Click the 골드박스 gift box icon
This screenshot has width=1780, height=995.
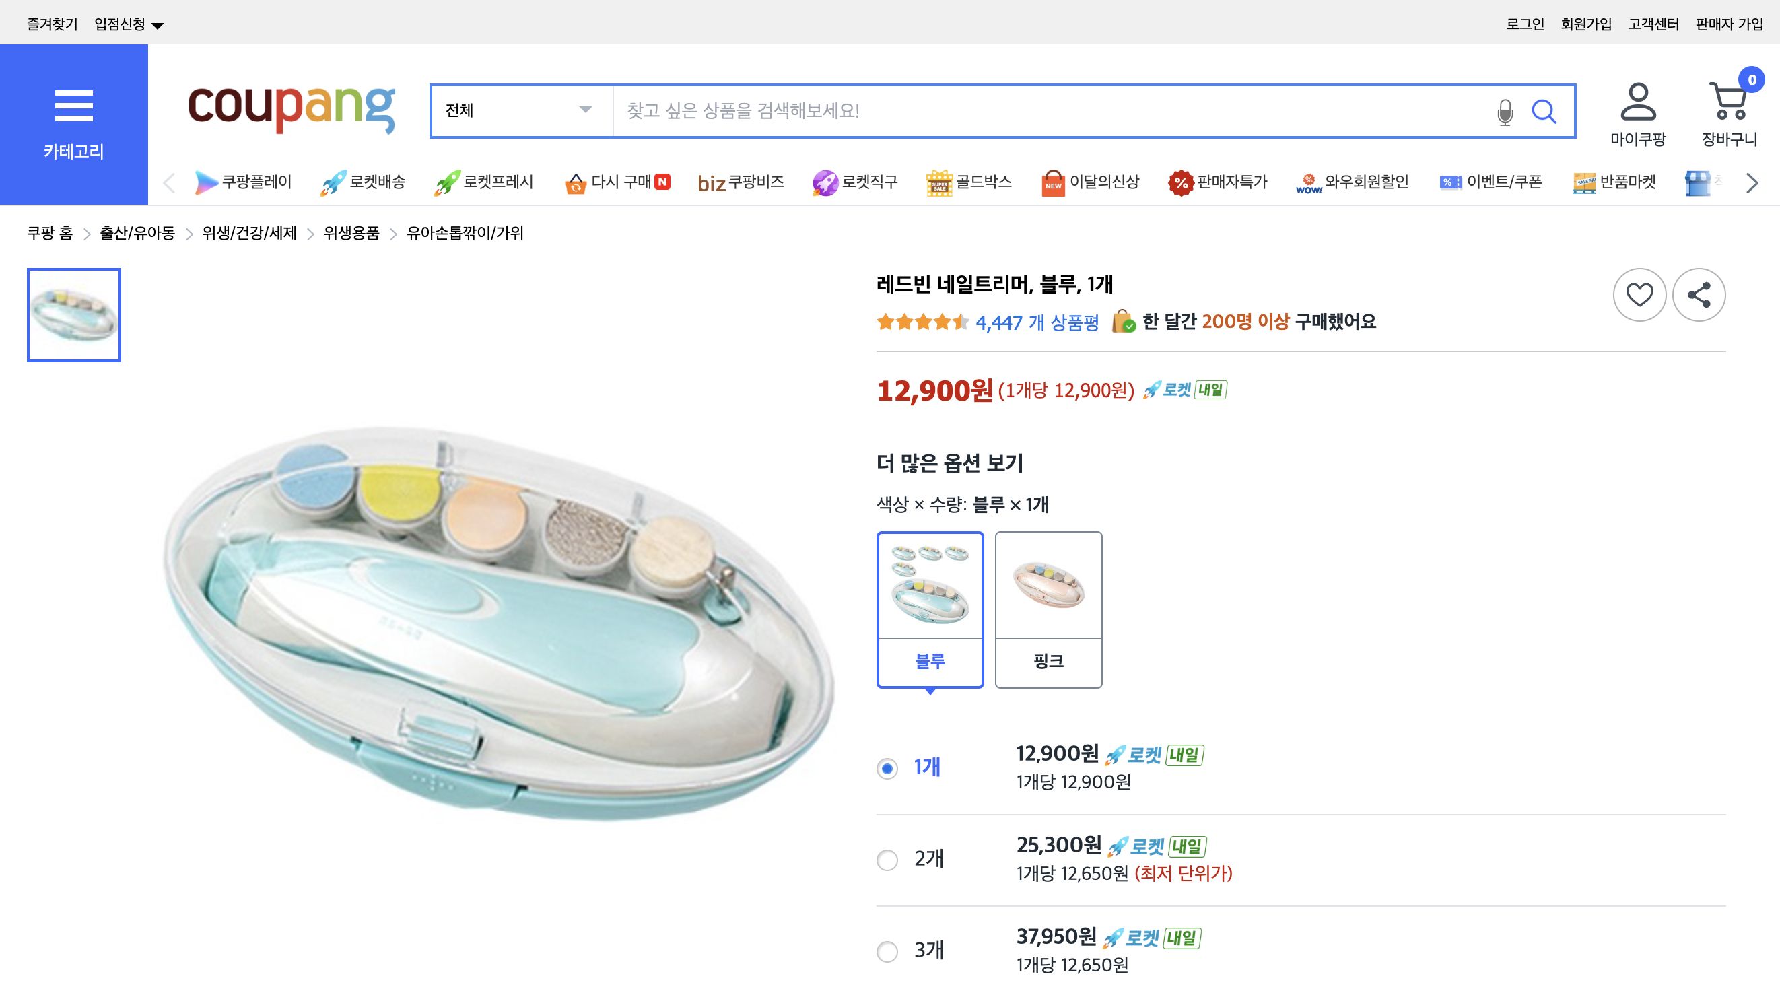(x=938, y=182)
